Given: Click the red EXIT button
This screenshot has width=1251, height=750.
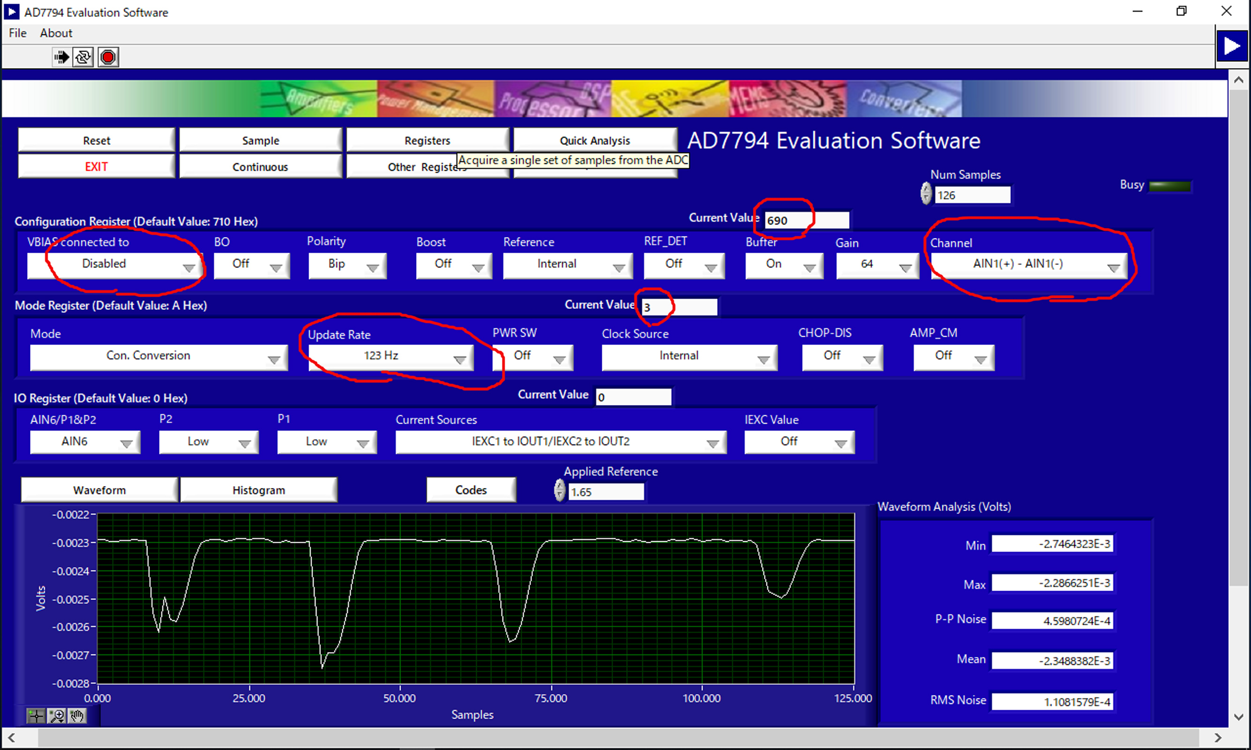Looking at the screenshot, I should pyautogui.click(x=96, y=166).
